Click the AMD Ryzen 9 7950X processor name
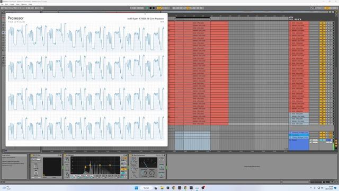The width and height of the screenshot is (339, 191). point(146,19)
